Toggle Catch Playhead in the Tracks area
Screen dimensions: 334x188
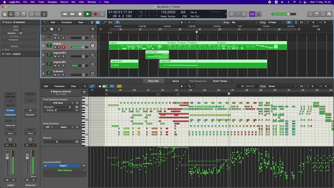pos(117,22)
